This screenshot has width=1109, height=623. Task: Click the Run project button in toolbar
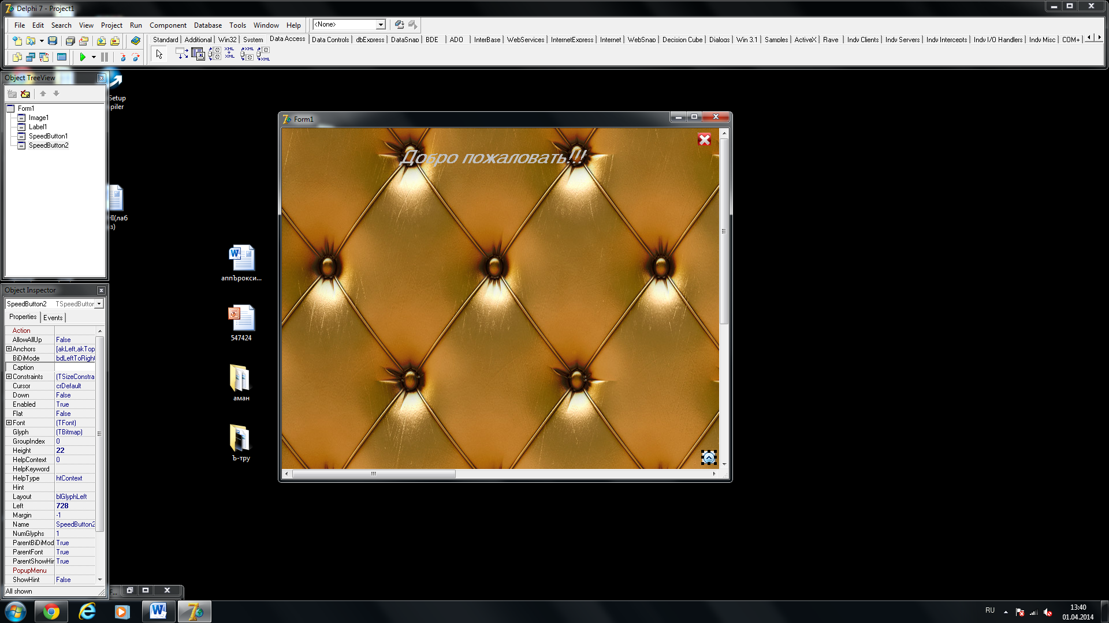click(x=82, y=57)
